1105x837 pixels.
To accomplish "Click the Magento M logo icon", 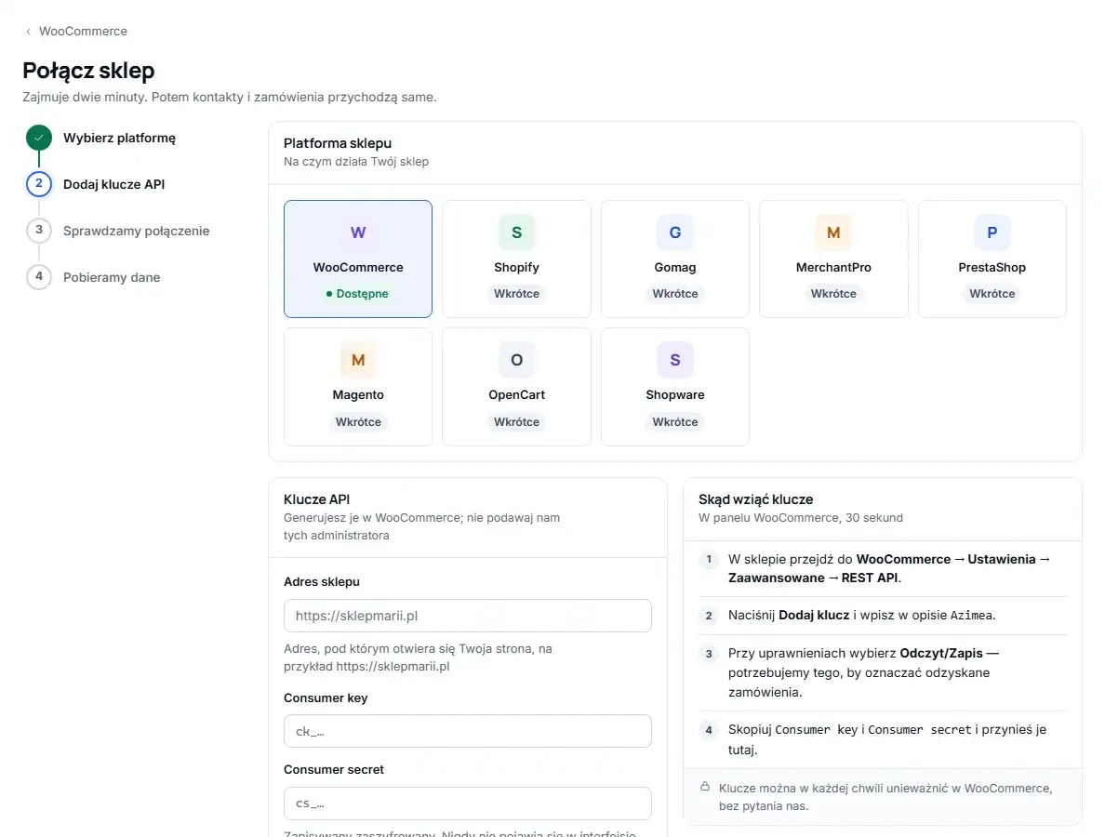I will [x=358, y=360].
